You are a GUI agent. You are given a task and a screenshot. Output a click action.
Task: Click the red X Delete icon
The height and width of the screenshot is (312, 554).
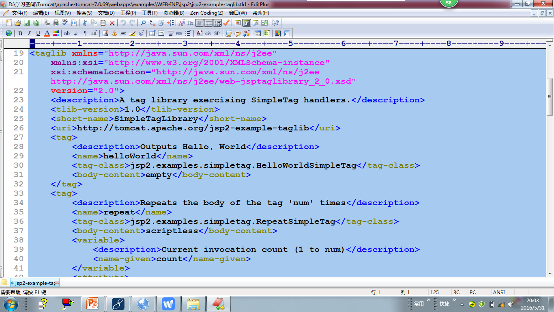(x=112, y=23)
